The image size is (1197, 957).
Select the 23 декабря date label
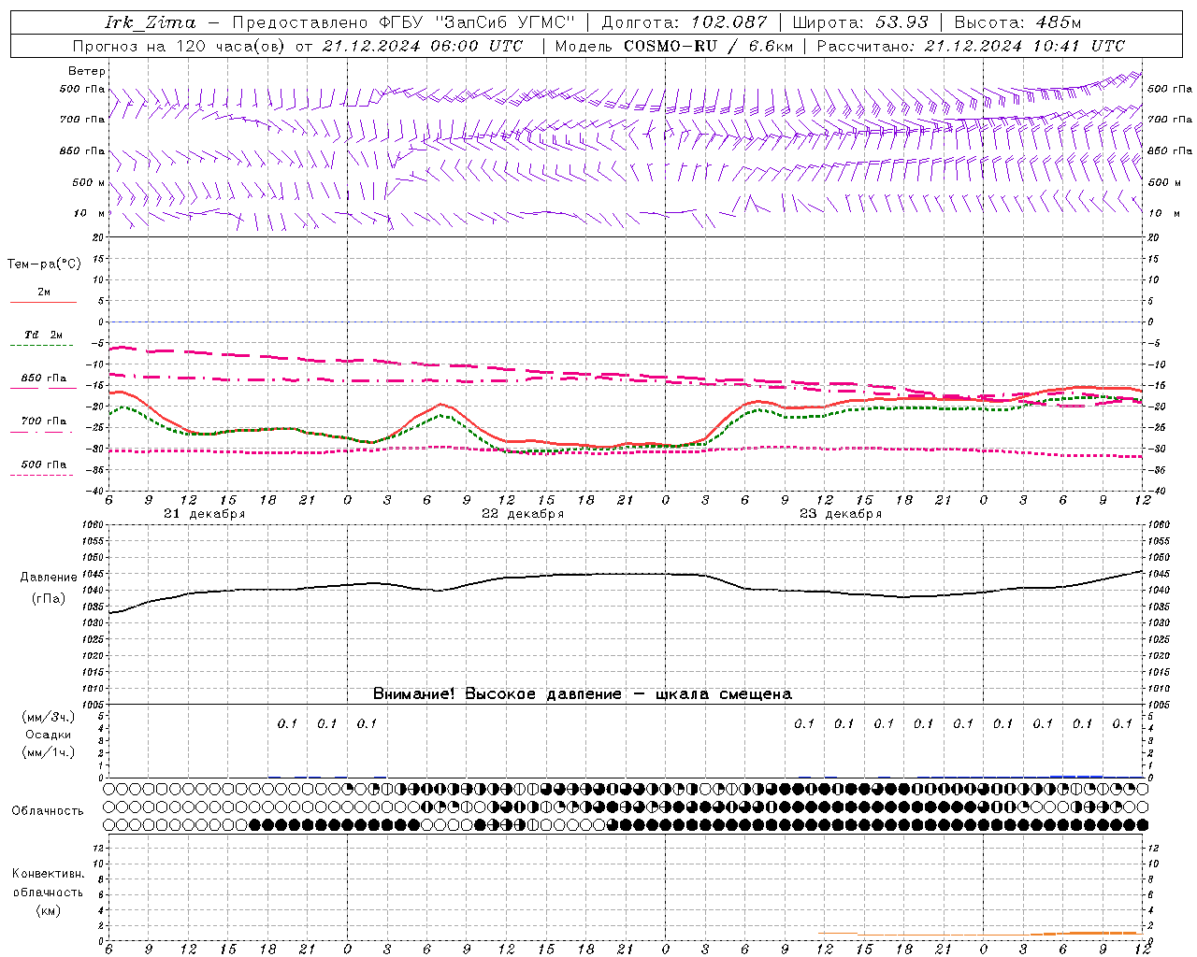840,514
